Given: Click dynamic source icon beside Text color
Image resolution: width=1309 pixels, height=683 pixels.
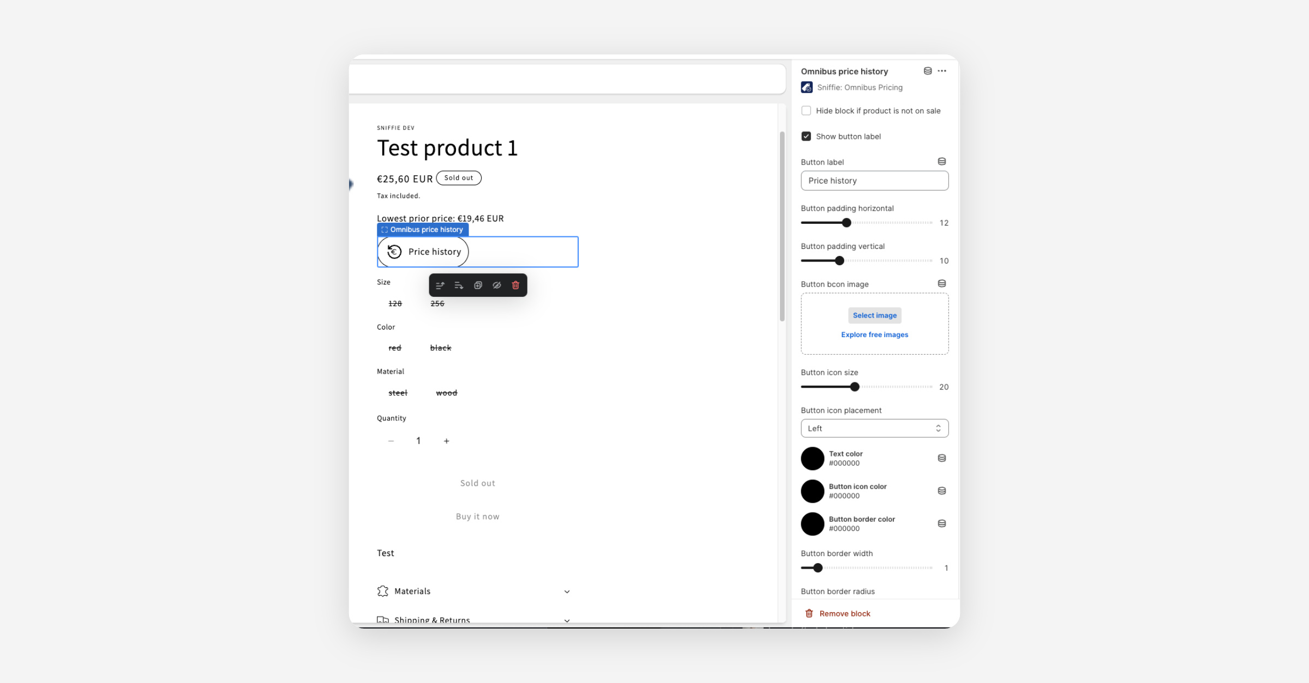Looking at the screenshot, I should tap(941, 459).
